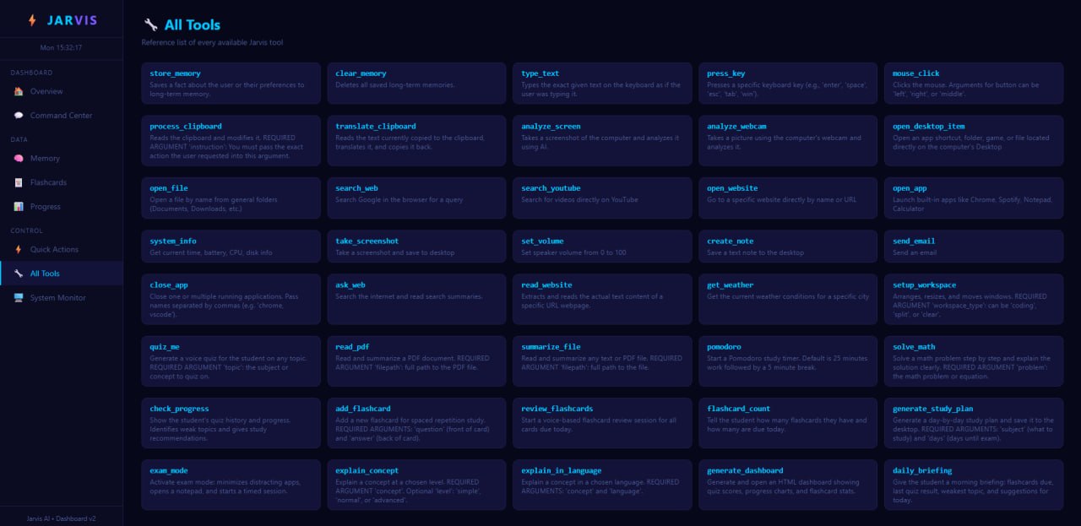Select the send_email tool card

pyautogui.click(x=974, y=247)
